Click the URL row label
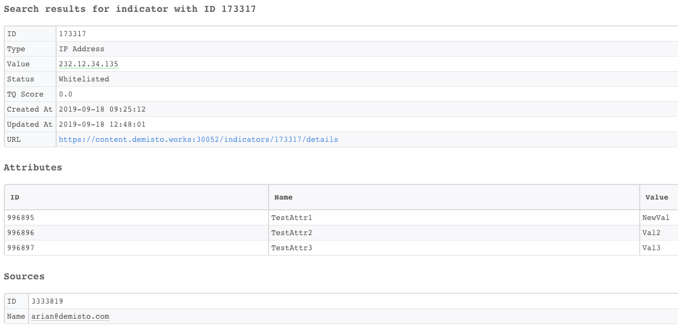Image resolution: width=678 pixels, height=330 pixels. pos(13,139)
